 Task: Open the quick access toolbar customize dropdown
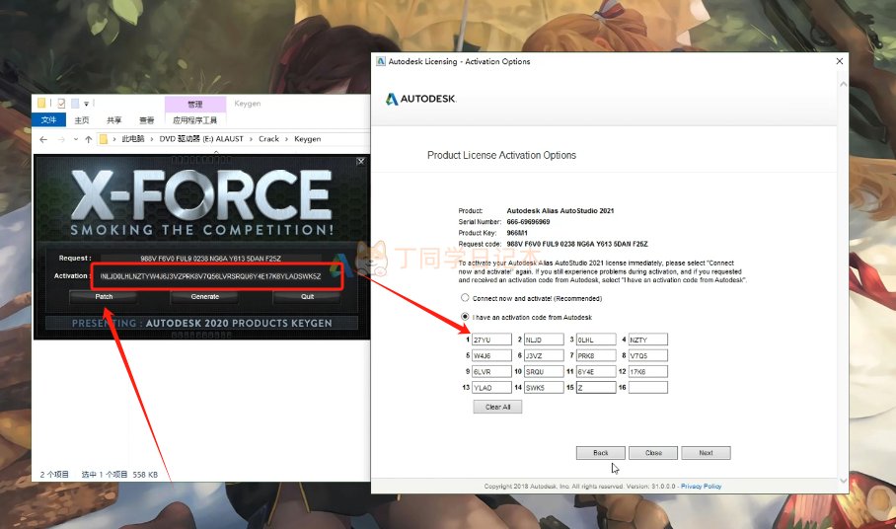[86, 104]
